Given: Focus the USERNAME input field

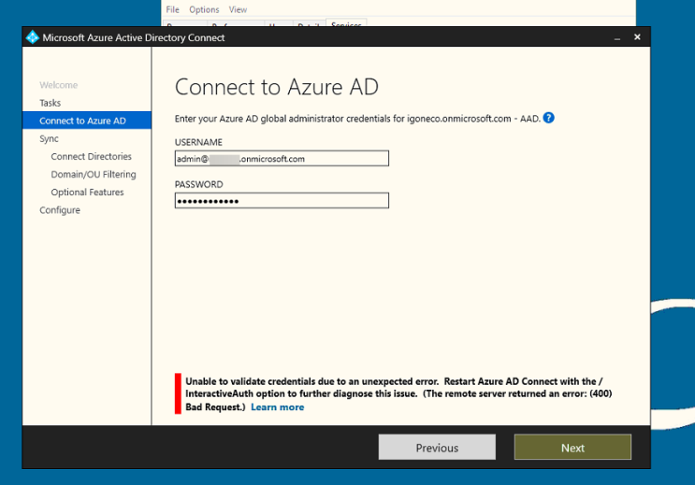Looking at the screenshot, I should (x=282, y=159).
